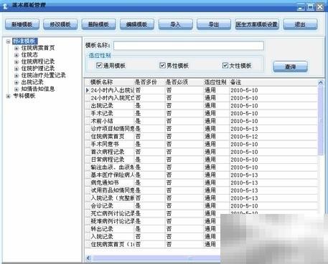Viewport: 328px width, 264px height.
Task: Click the row indicator arrow of first row
Action: click(x=88, y=90)
